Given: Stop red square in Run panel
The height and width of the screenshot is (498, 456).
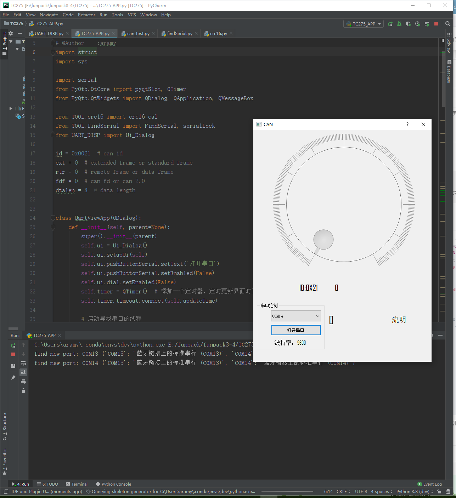Looking at the screenshot, I should 13,354.
